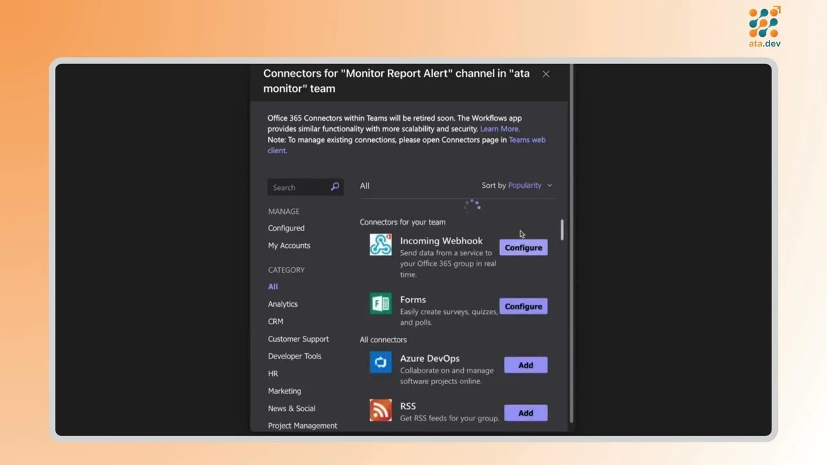Click inside the Search input field
This screenshot has height=465, width=827.
pos(297,187)
